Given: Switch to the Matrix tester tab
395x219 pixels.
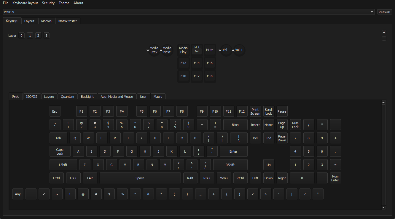Looking at the screenshot, I should click(68, 21).
